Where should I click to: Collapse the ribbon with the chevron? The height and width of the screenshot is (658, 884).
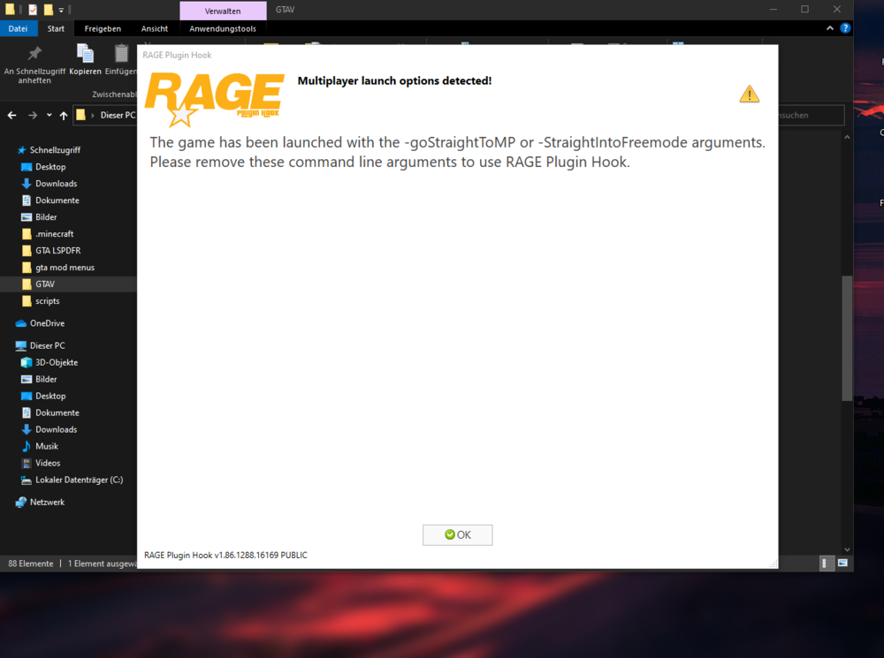tap(829, 27)
